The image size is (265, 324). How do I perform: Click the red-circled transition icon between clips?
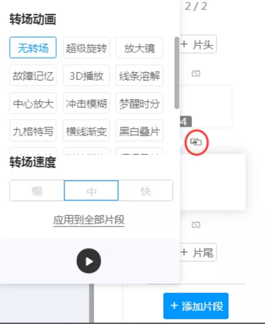pos(196,142)
